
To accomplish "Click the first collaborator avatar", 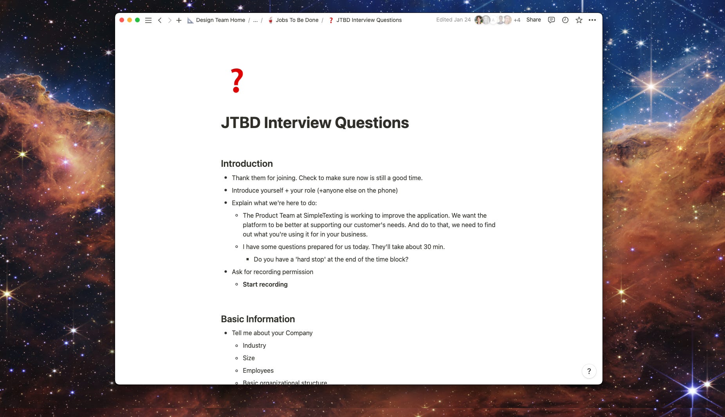I will pos(478,20).
